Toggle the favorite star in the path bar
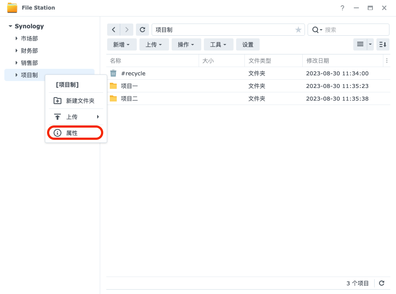Screen dimensions: 396x294 [298, 30]
